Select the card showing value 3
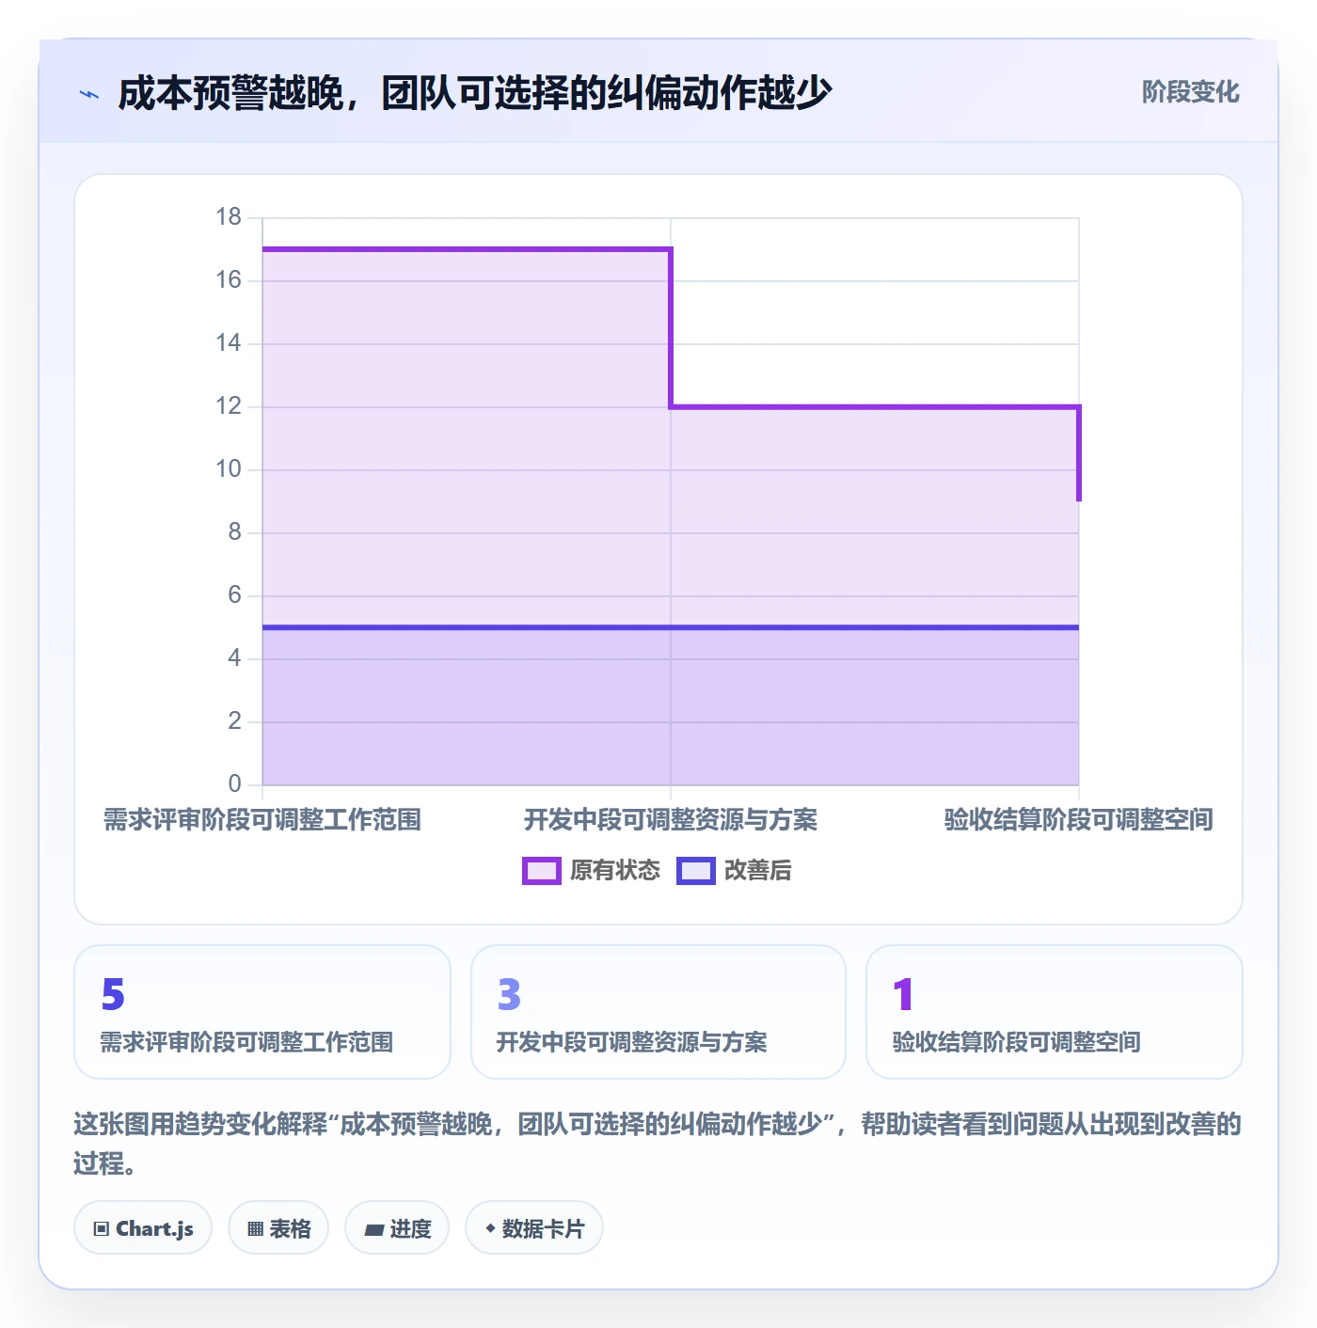The height and width of the screenshot is (1328, 1317). [658, 1012]
